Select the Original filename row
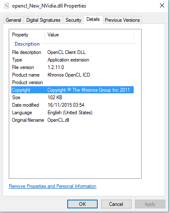Viewport: 170px width, 213px height. 72,120
